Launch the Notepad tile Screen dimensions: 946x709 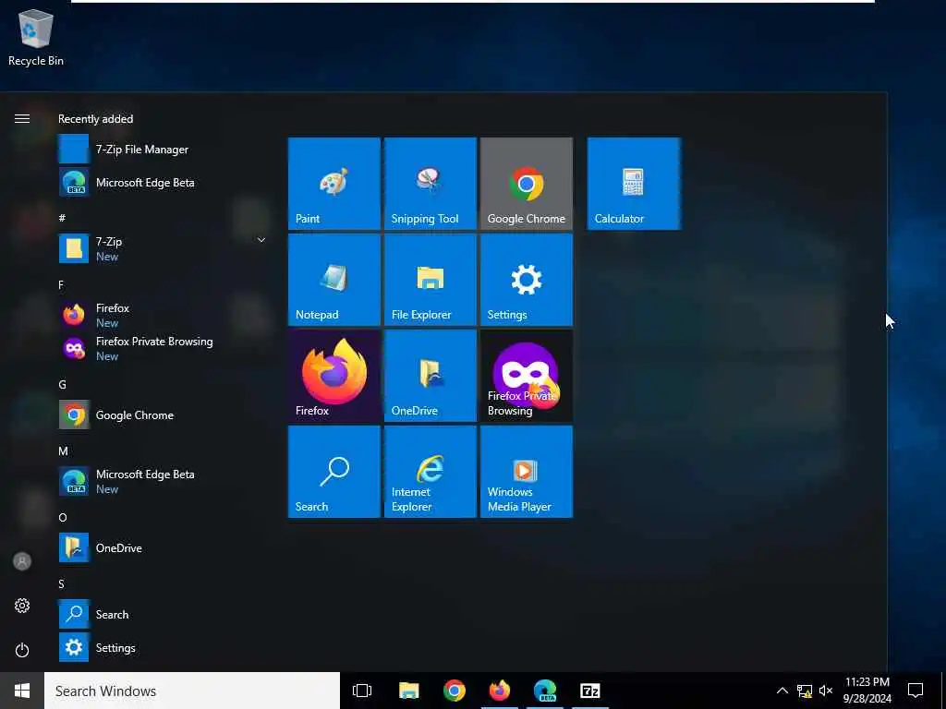(x=334, y=280)
